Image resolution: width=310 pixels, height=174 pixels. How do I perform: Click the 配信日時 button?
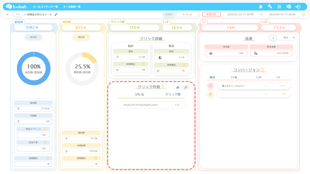pos(211,15)
